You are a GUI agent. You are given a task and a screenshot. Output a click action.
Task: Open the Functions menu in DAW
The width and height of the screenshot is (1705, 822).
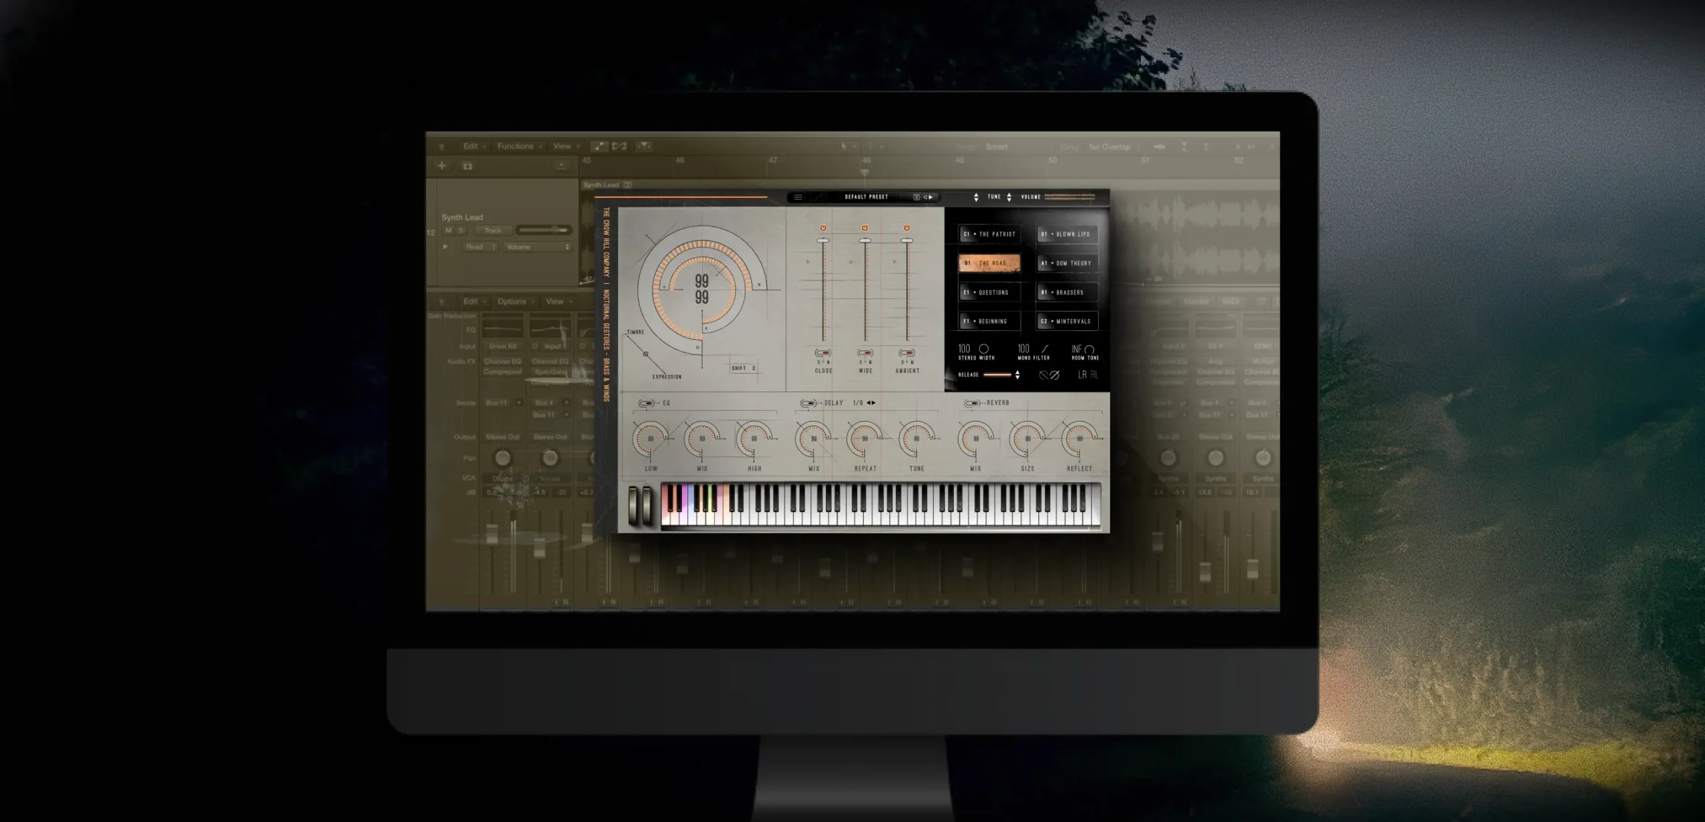[x=515, y=147]
